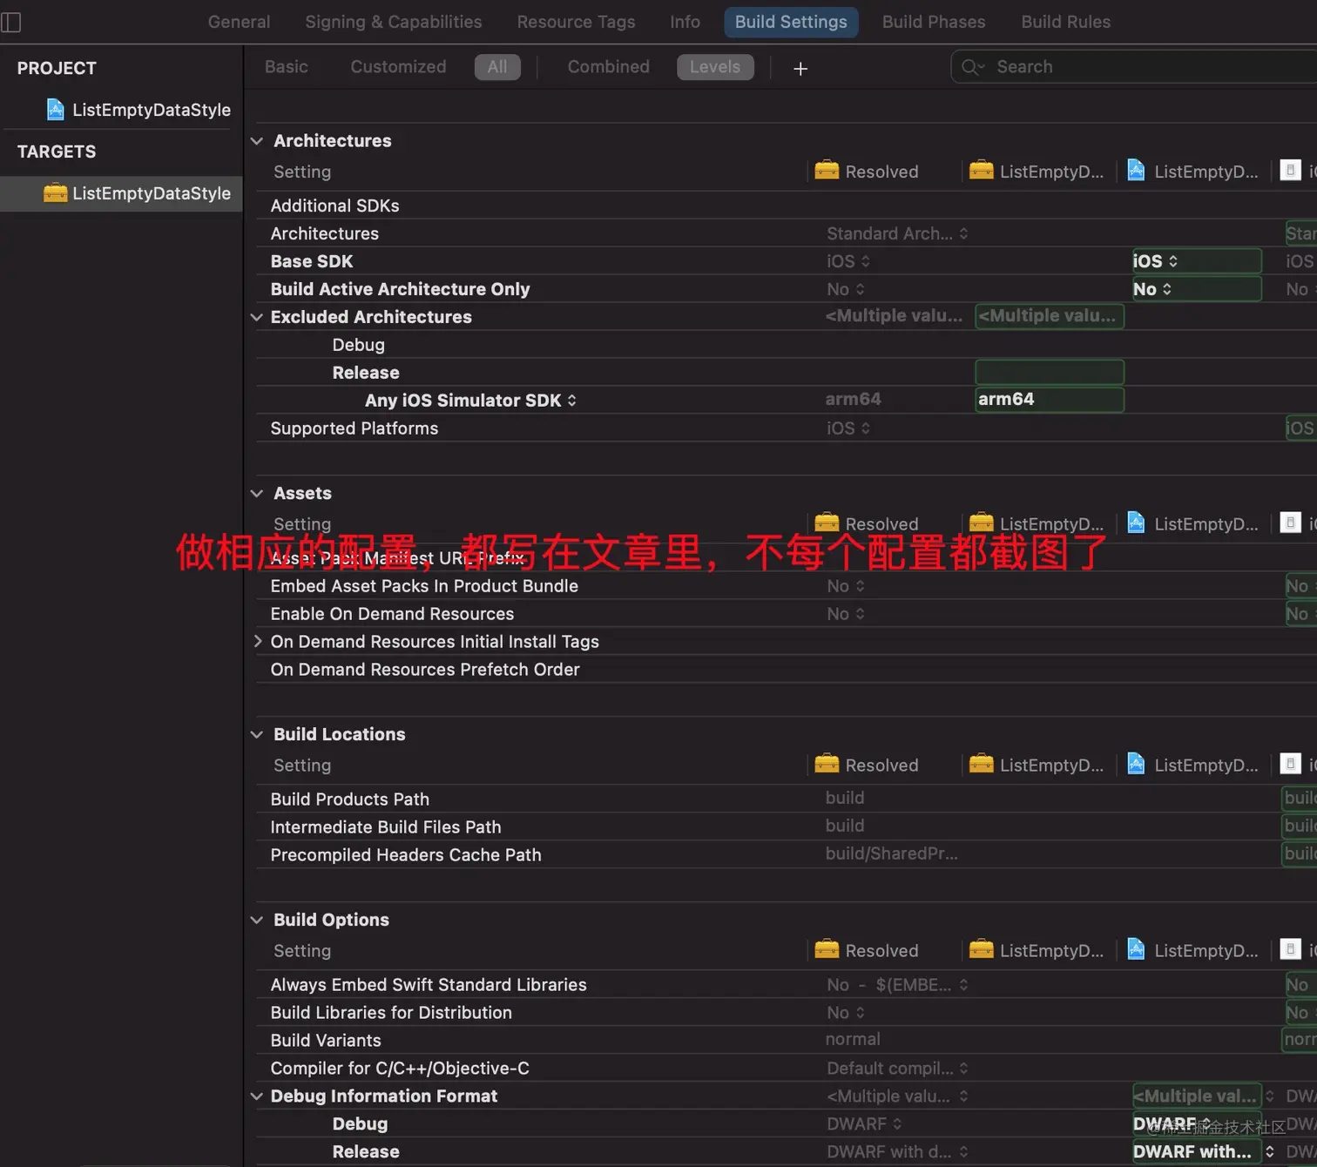Collapse the Assets section
Image resolution: width=1317 pixels, height=1167 pixels.
tap(257, 494)
